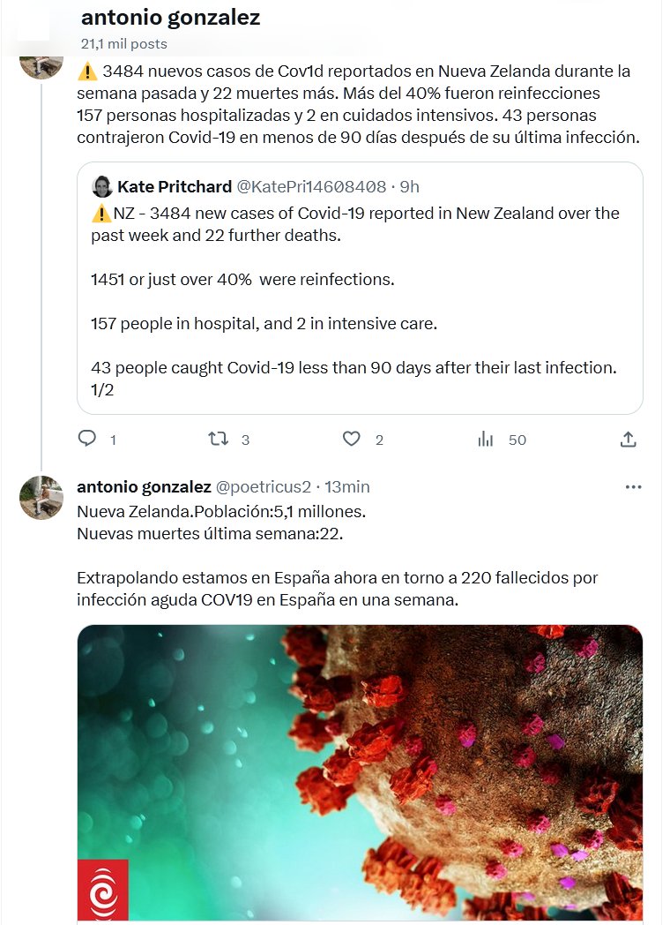This screenshot has width=670, height=925.
Task: Click the 50 views count
Action: (517, 440)
